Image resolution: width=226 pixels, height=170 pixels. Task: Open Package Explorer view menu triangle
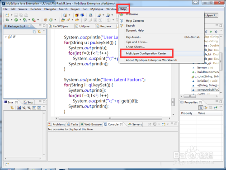pos(44,31)
